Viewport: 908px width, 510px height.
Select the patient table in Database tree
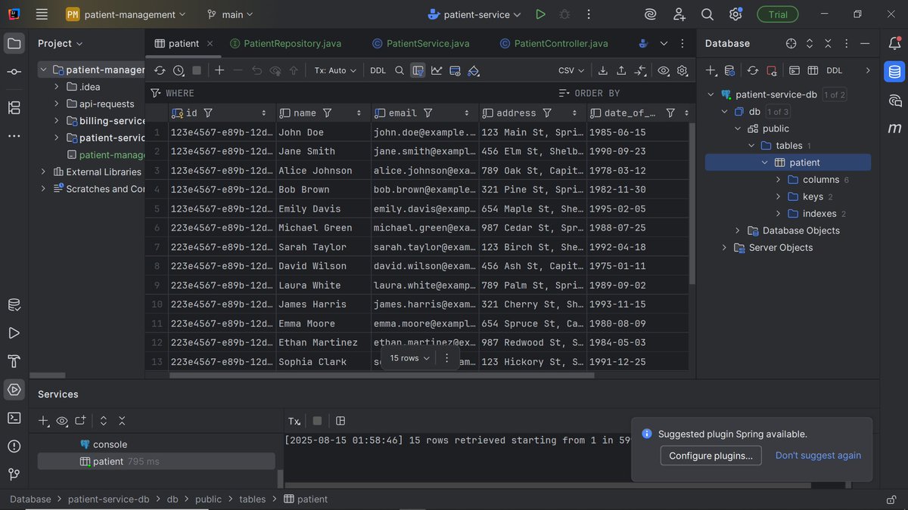coord(788,162)
